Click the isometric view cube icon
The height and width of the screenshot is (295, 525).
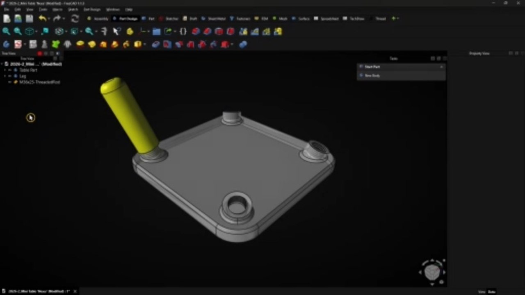[x=30, y=31]
